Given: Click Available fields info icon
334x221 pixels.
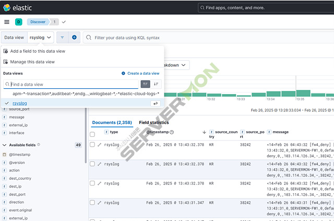Looking at the screenshot, I should [x=39, y=145].
